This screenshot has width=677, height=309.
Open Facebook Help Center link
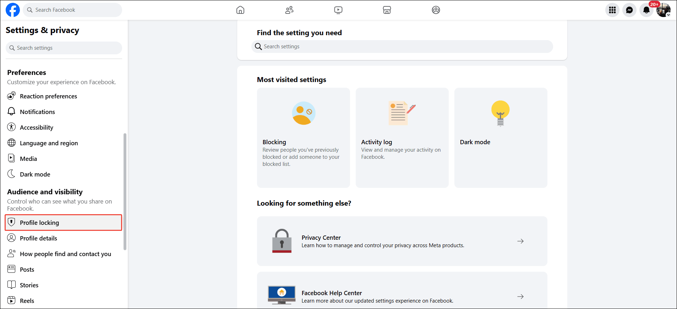(x=402, y=291)
